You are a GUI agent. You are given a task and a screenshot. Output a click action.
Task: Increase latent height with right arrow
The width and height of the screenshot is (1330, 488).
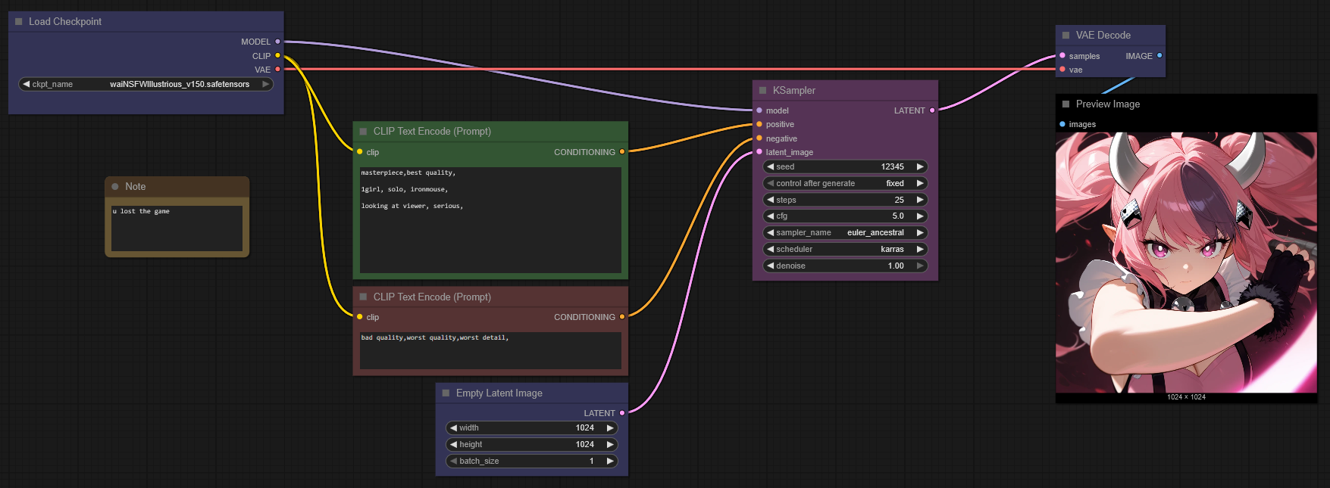(x=610, y=445)
